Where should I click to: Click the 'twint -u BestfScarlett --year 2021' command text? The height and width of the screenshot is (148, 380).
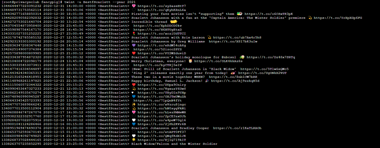[x=100, y=2]
